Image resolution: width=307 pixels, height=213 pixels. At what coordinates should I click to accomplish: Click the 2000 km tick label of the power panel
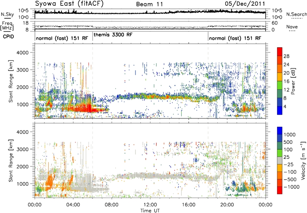[22, 87]
